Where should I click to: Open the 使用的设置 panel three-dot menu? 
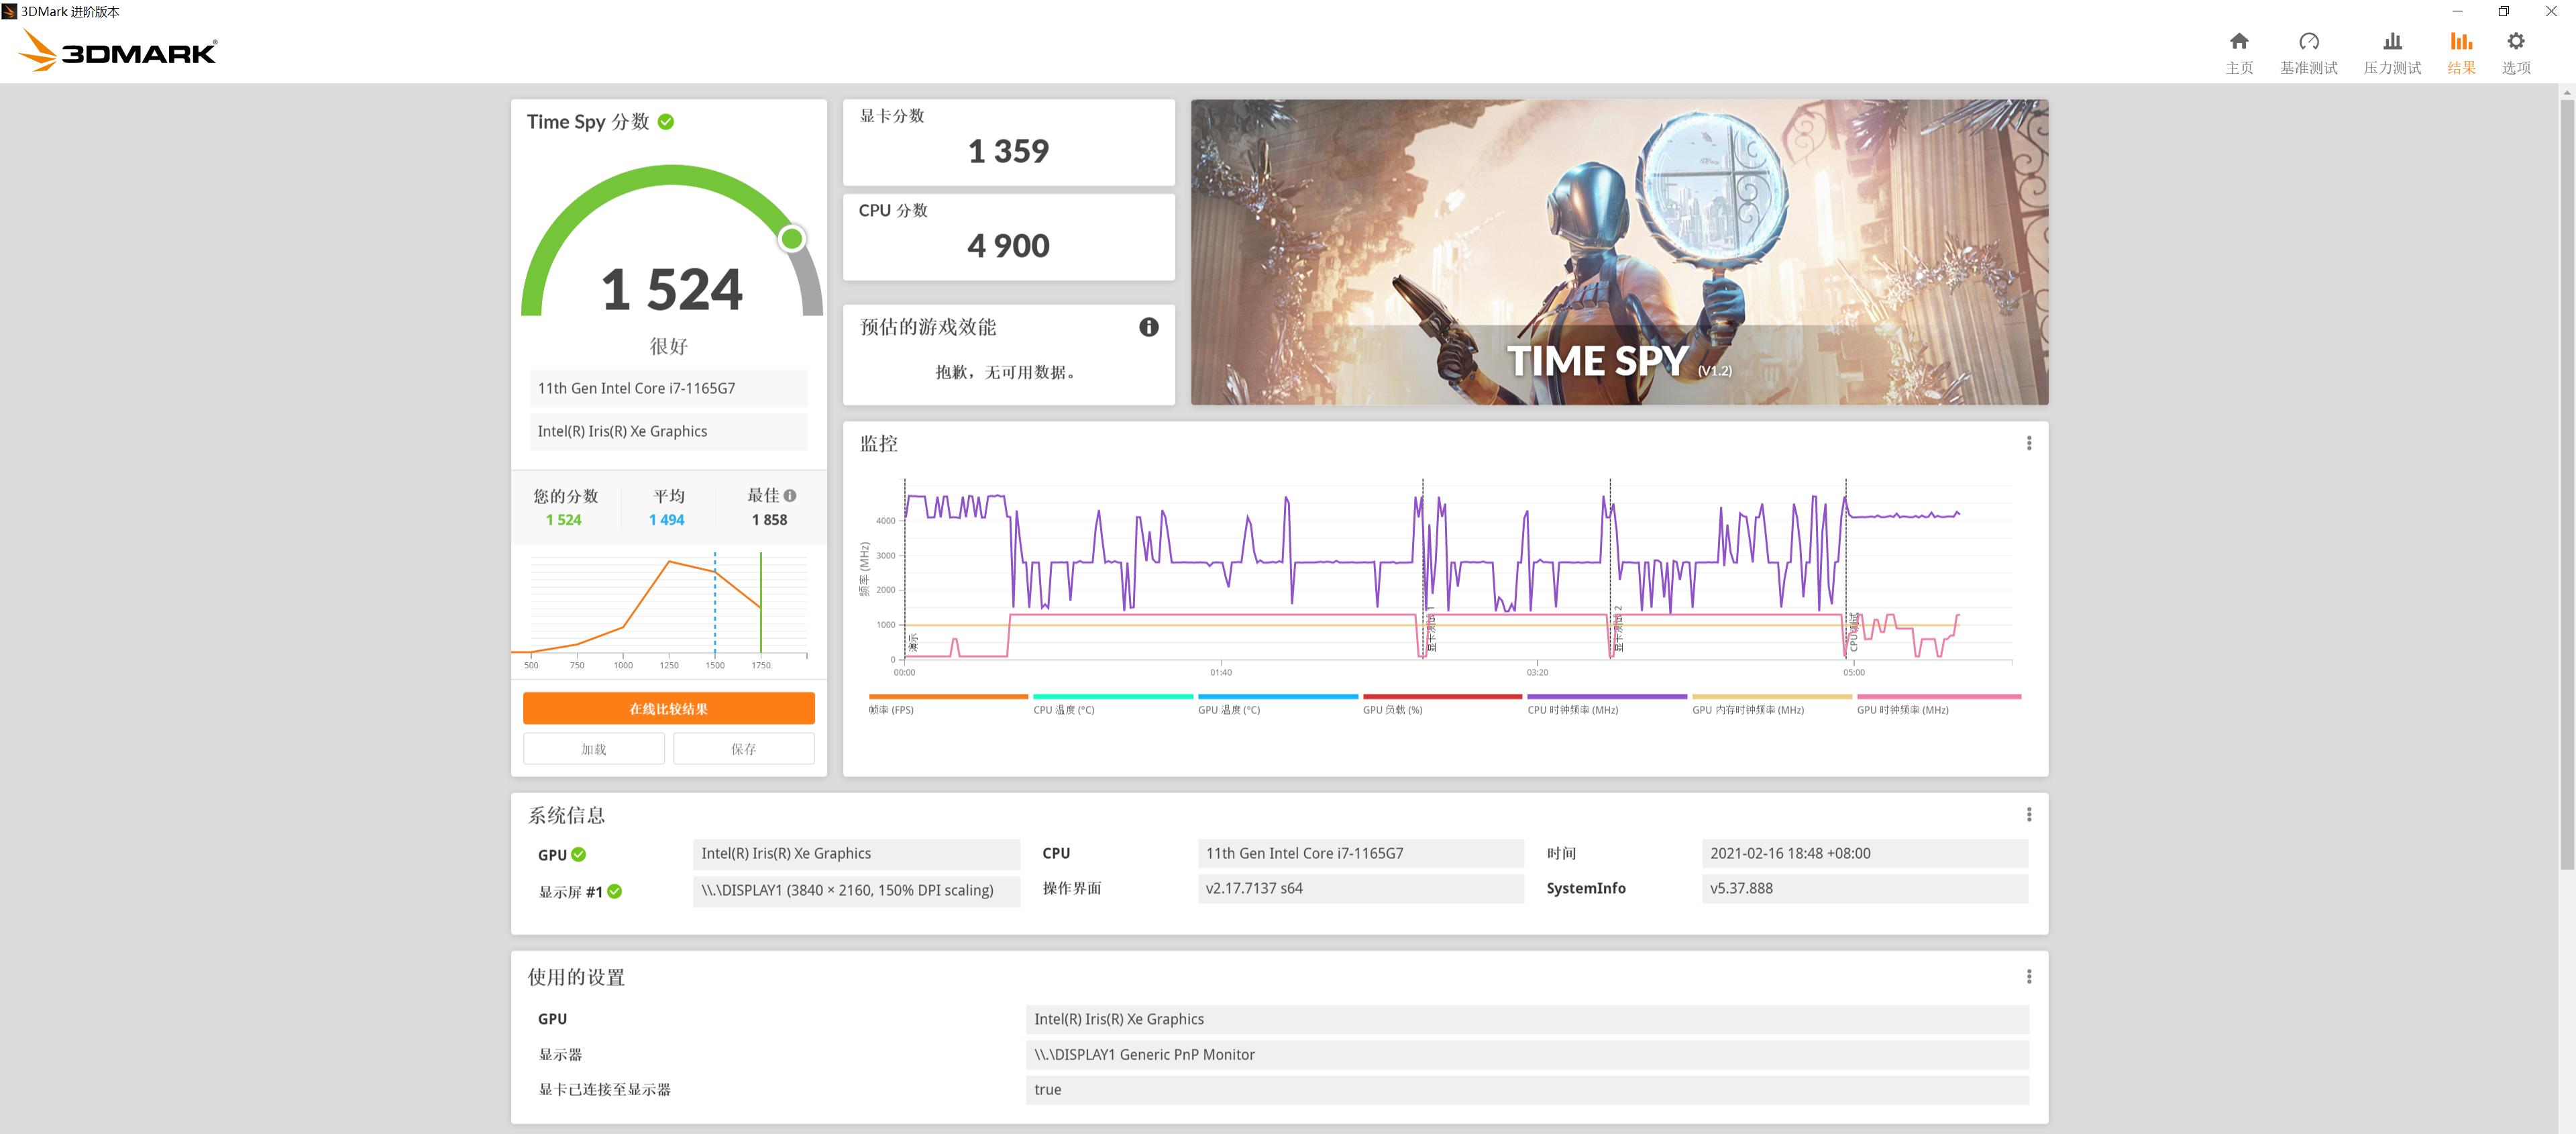2028,977
